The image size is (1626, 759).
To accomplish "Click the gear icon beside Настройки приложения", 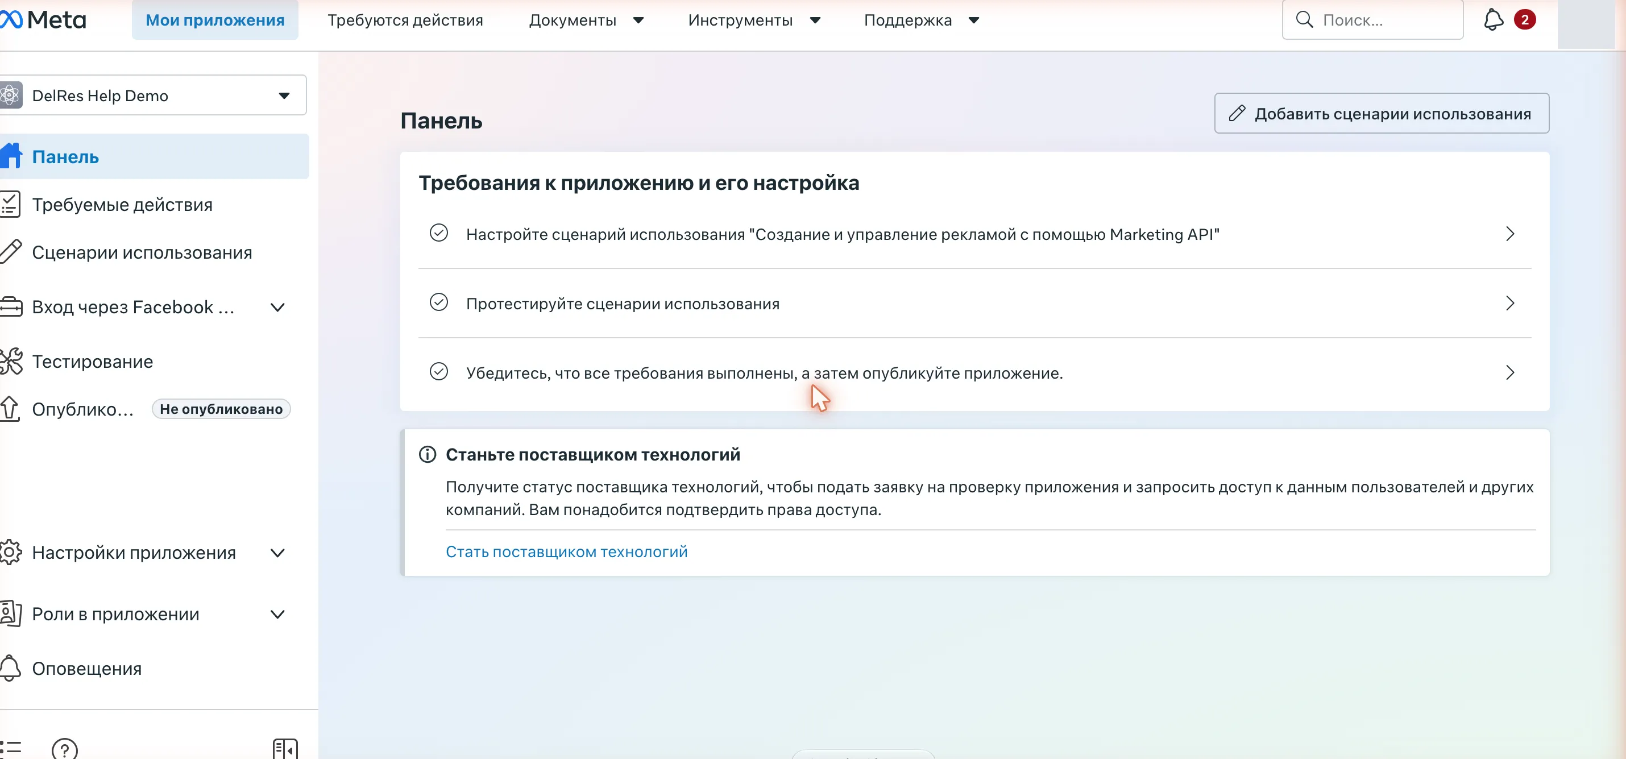I will pyautogui.click(x=11, y=552).
